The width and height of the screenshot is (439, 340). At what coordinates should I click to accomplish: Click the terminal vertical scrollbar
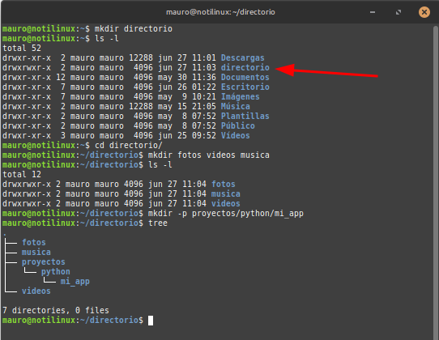pyautogui.click(x=436, y=179)
